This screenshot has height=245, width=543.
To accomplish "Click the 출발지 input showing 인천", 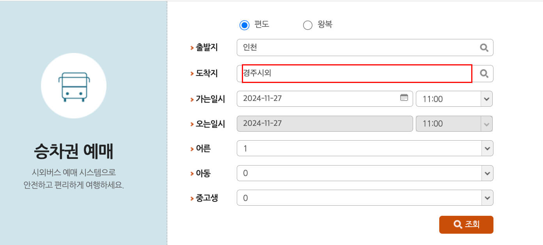I will pyautogui.click(x=351, y=48).
